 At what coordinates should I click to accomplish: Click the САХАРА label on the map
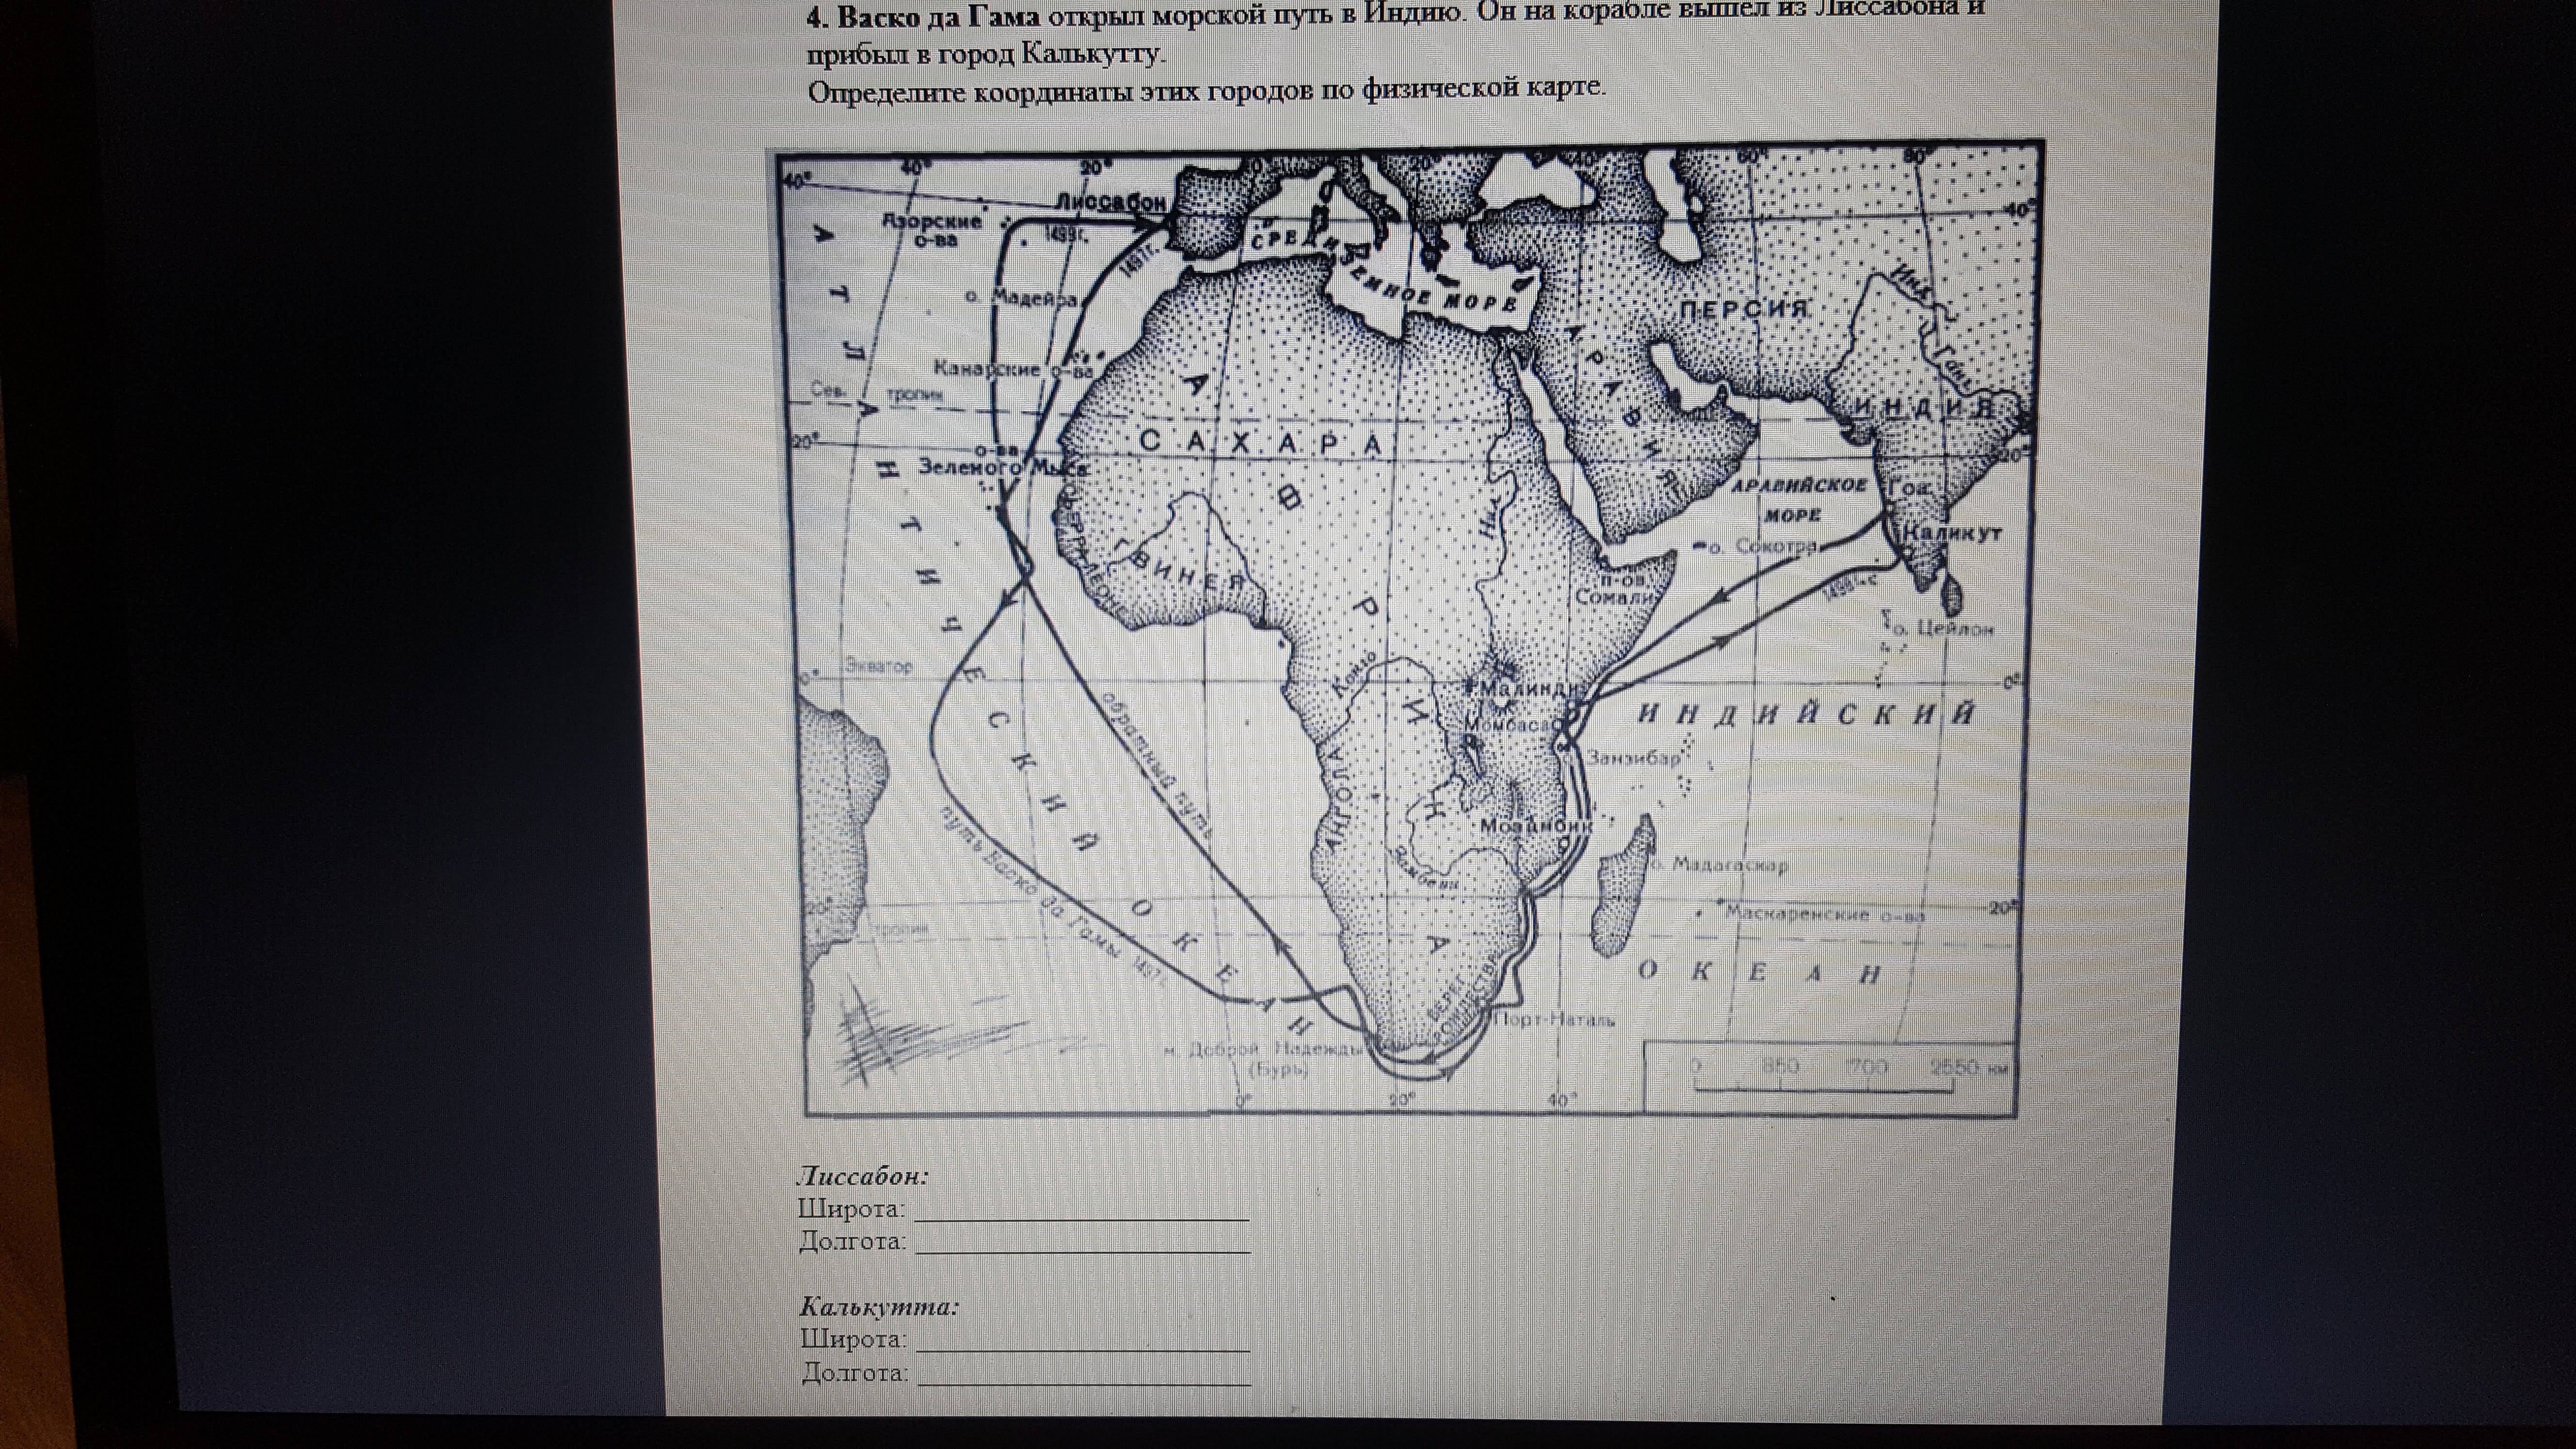coord(1260,442)
